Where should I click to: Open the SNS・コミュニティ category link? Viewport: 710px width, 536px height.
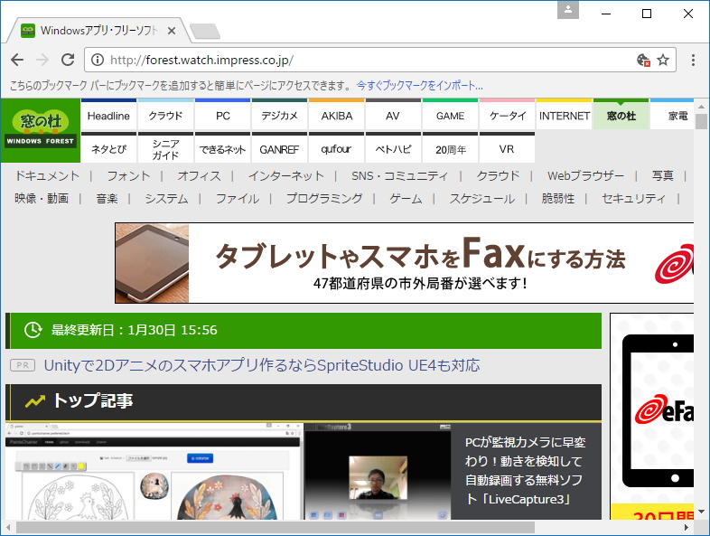point(400,175)
